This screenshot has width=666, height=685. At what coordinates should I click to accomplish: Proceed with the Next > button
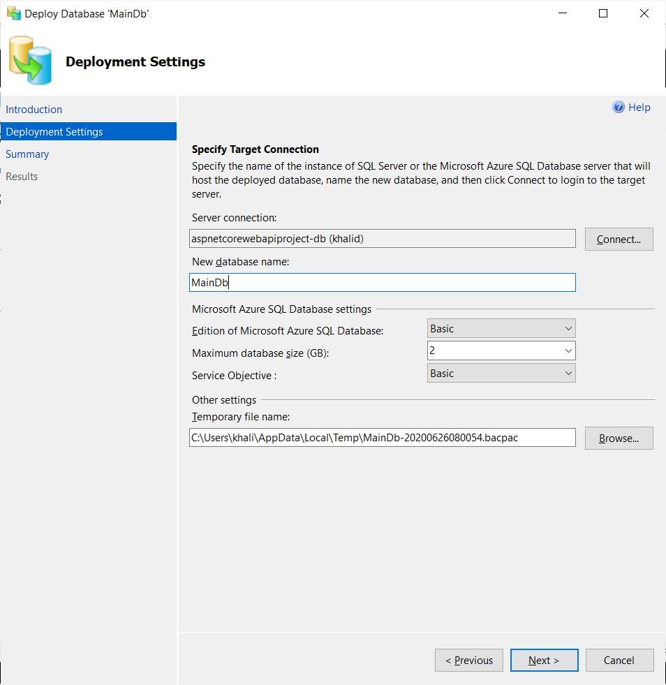(x=544, y=660)
